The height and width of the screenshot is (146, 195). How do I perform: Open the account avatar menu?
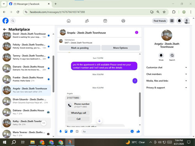[x=187, y=21]
